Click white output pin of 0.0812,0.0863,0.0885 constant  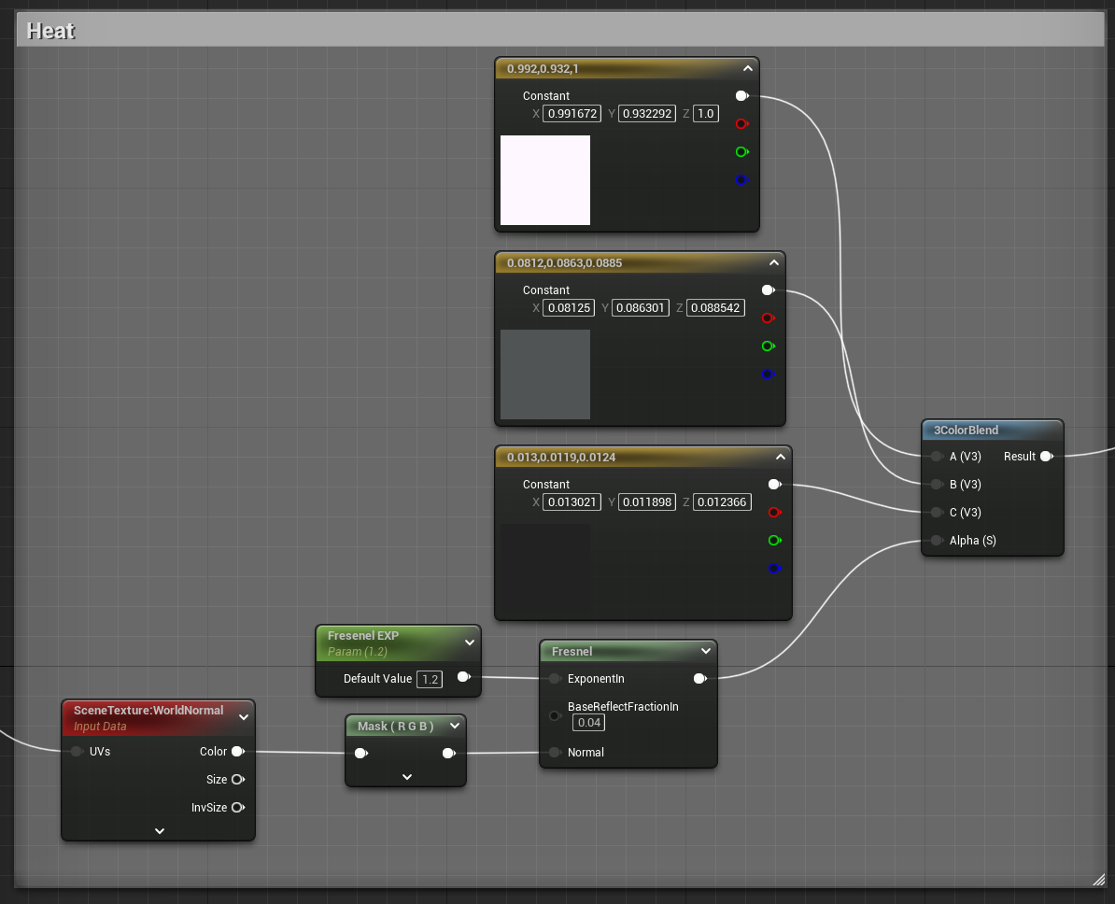click(x=768, y=290)
